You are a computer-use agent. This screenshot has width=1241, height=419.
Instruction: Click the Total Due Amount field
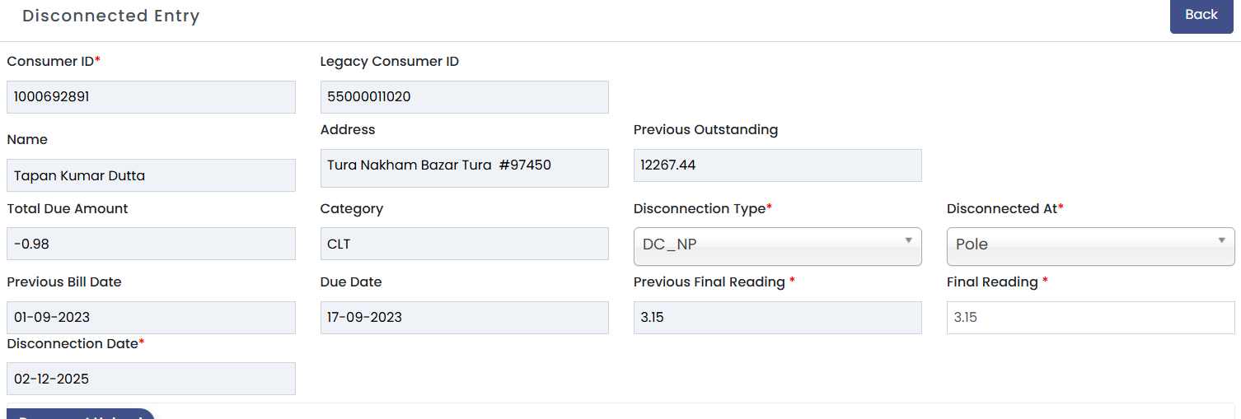[151, 244]
